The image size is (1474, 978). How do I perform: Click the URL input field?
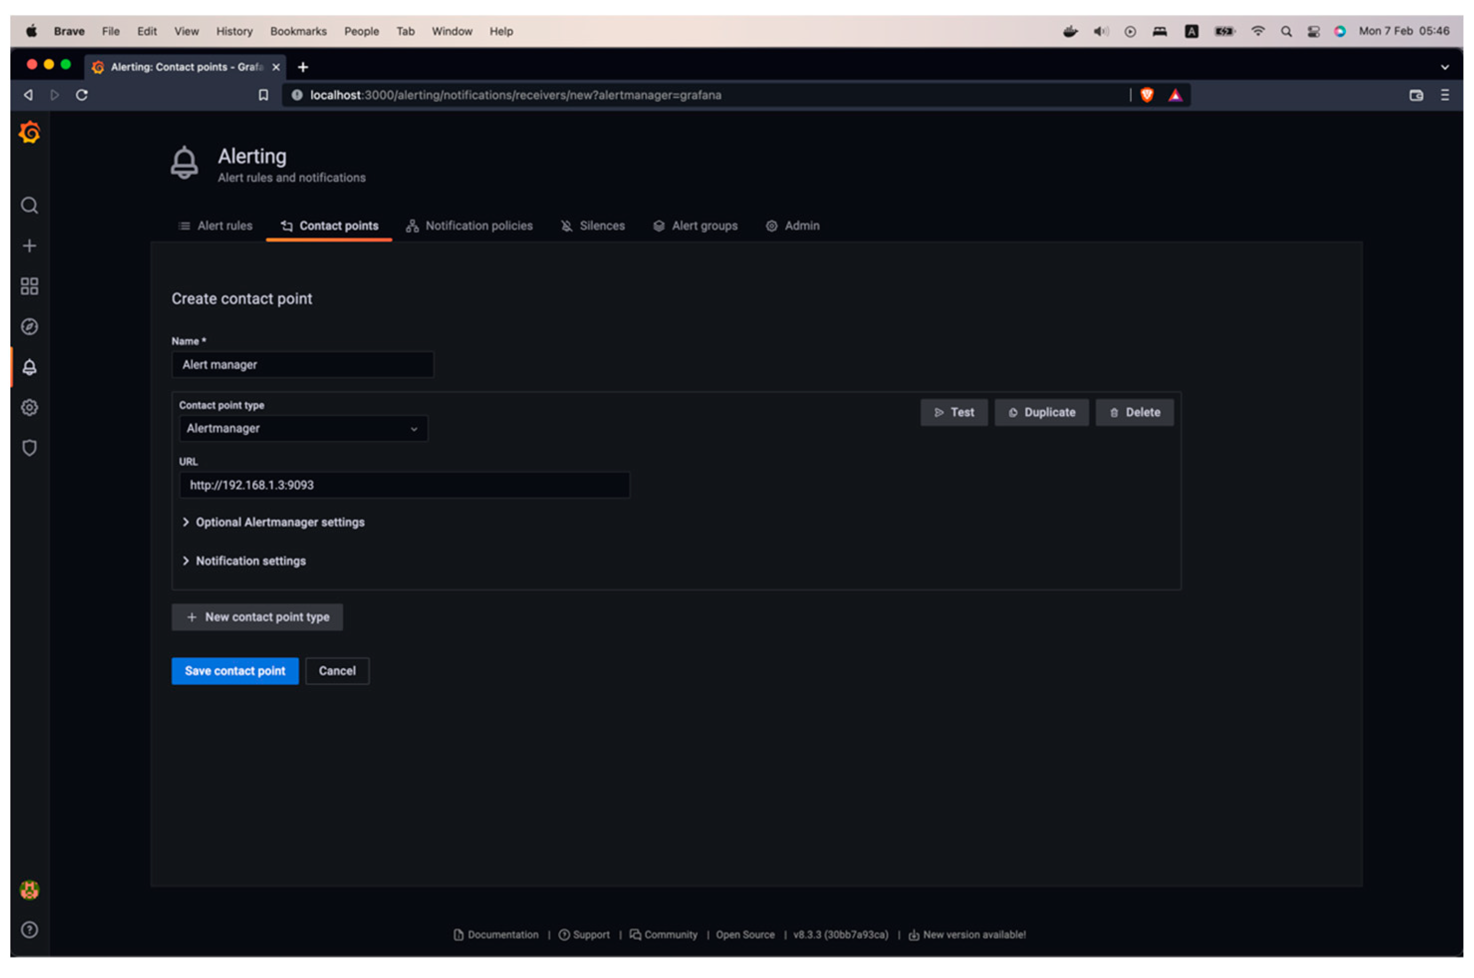[x=404, y=485]
